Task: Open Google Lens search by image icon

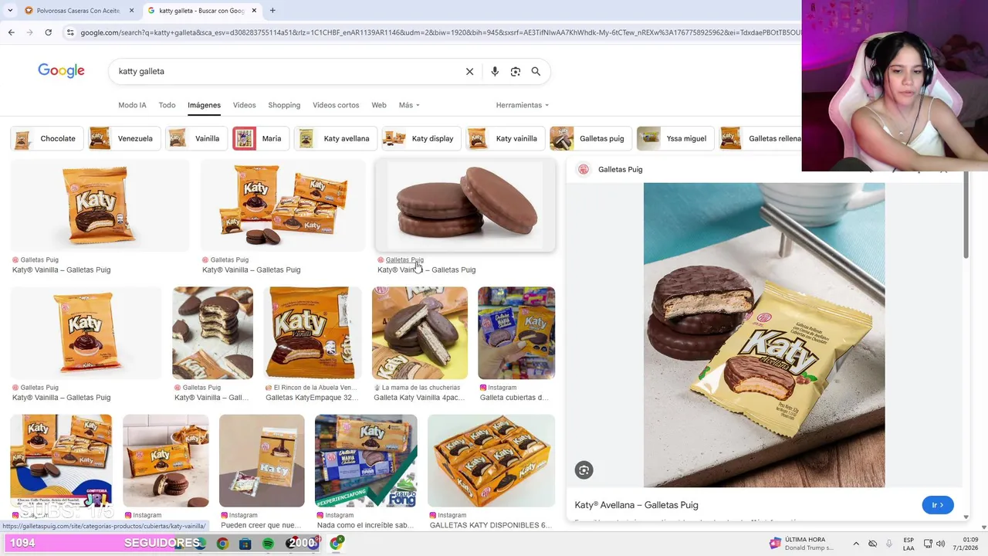Action: tap(516, 71)
